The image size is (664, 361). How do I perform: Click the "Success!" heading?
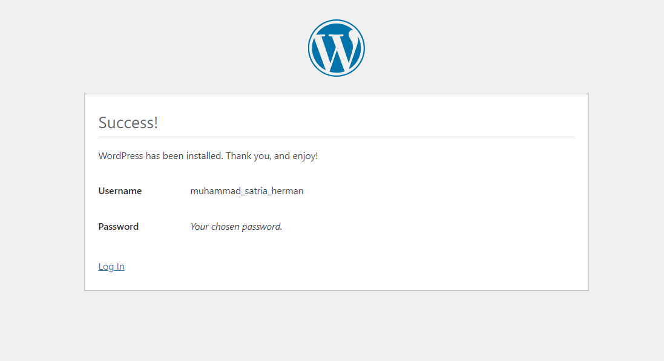(x=128, y=123)
